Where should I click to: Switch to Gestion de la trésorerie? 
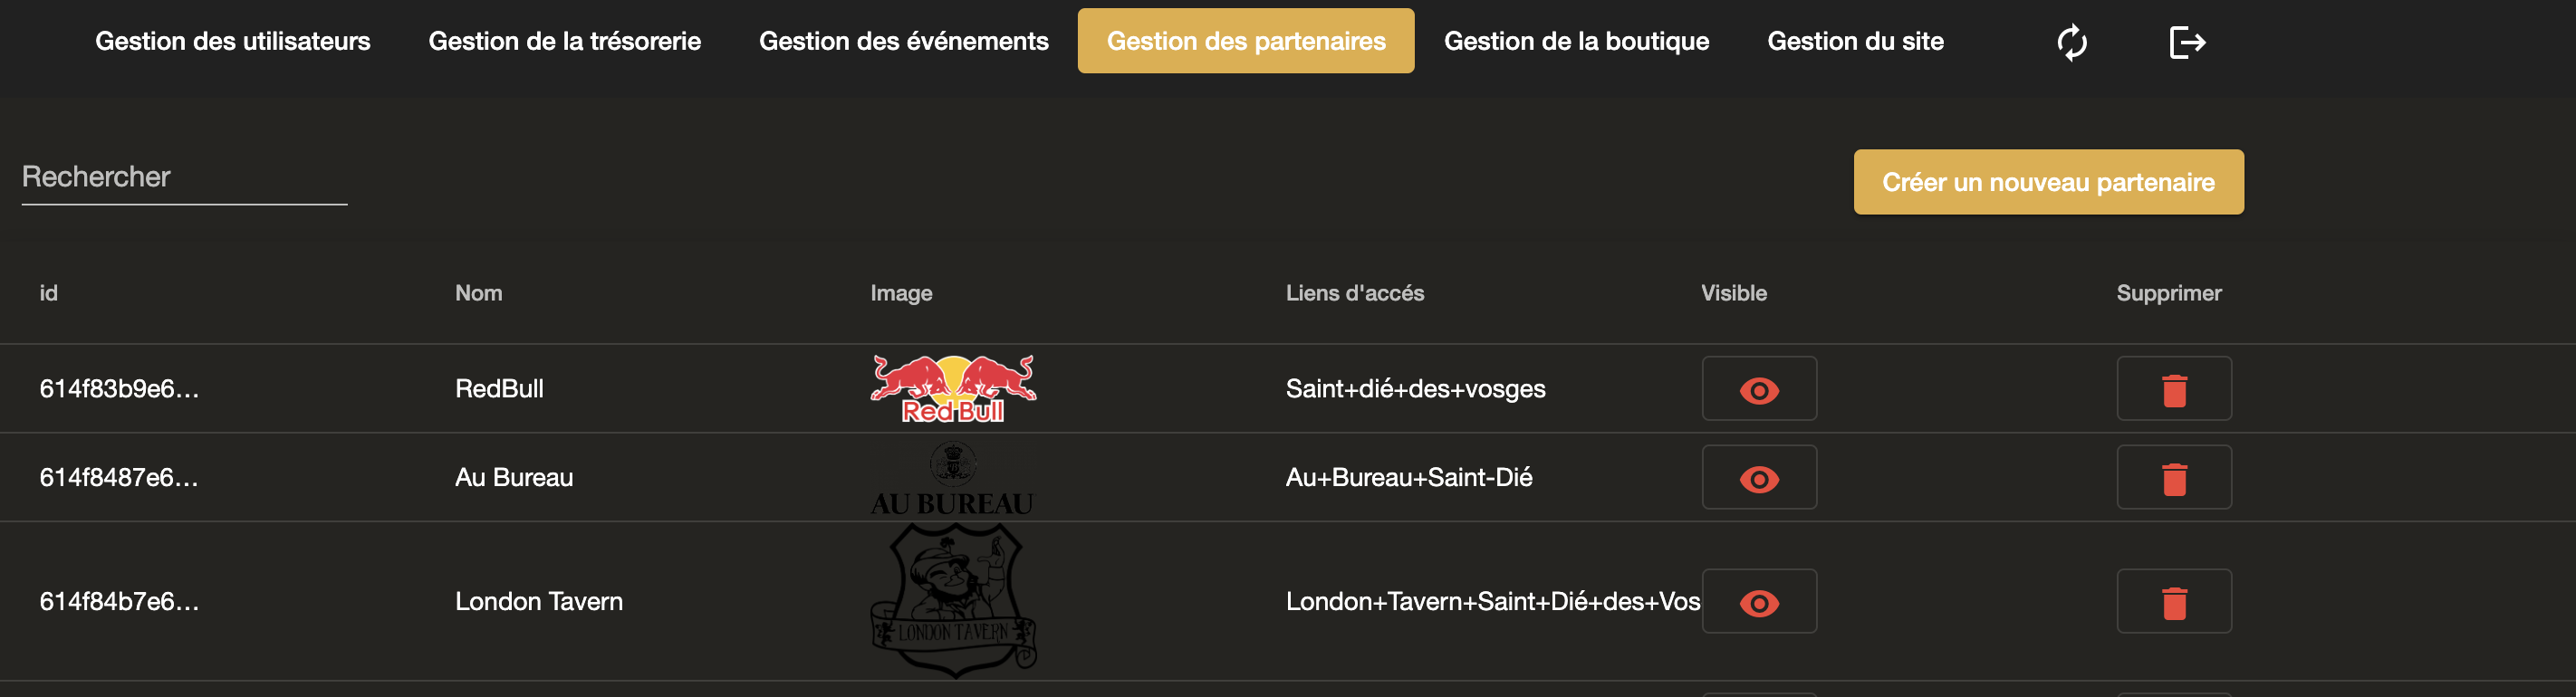[x=564, y=41]
